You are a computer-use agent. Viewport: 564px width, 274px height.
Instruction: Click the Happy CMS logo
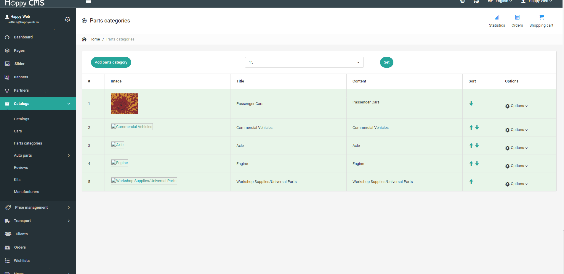25,3
